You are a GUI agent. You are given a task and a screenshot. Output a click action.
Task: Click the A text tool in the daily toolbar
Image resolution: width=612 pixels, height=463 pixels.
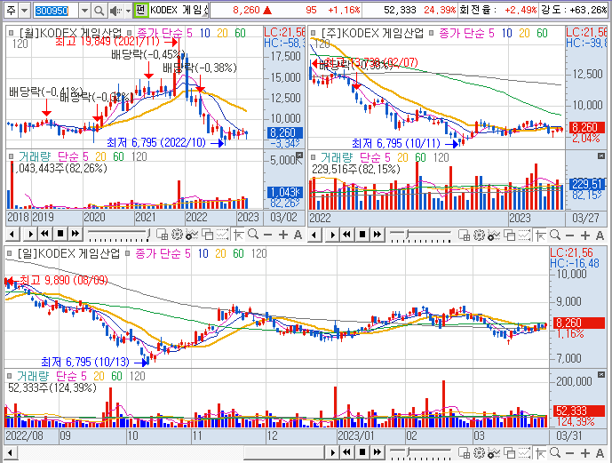click(600, 453)
